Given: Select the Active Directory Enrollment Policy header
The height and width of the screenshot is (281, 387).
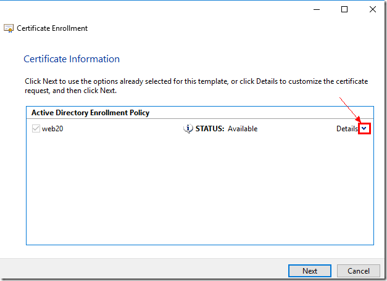Looking at the screenshot, I should point(90,113).
